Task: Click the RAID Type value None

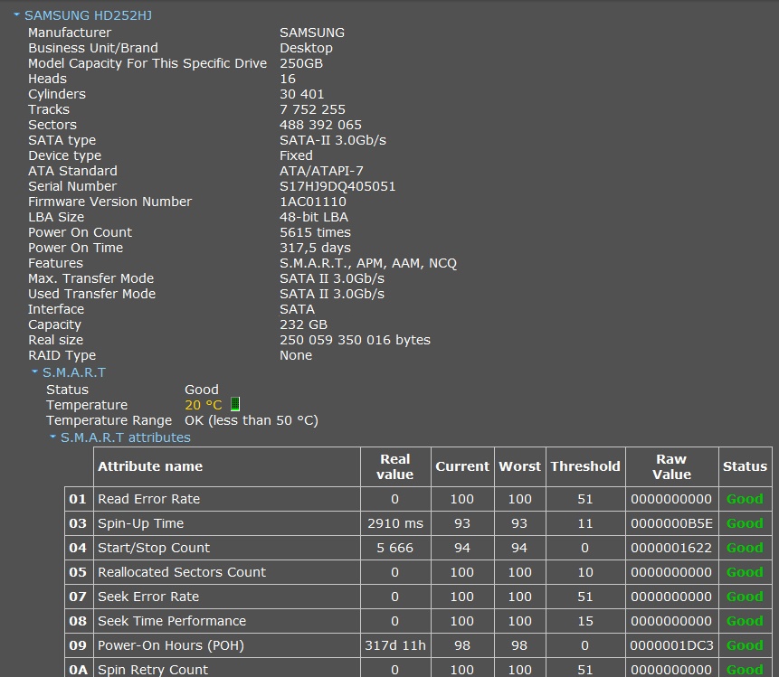Action: [296, 355]
